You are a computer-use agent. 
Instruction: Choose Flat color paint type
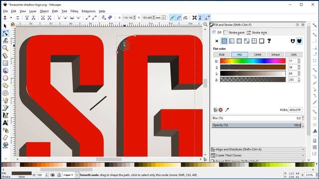(x=224, y=41)
